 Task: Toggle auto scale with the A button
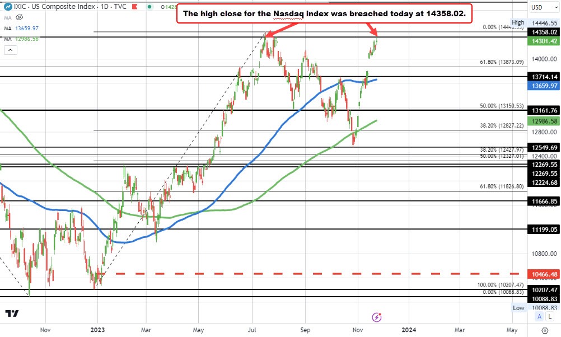point(539,316)
